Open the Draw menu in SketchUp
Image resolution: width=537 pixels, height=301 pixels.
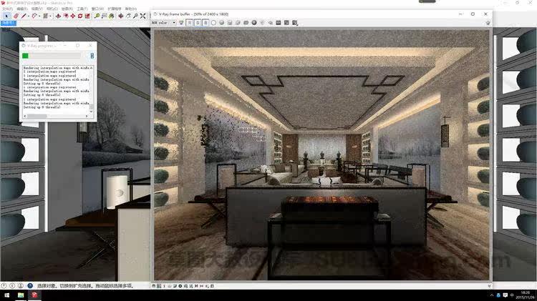point(67,9)
